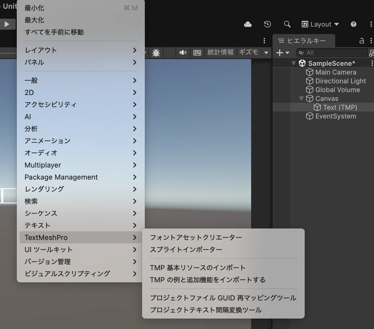Click the Hierarchy panel options dots
This screenshot has height=329, width=374.
pos(371,41)
